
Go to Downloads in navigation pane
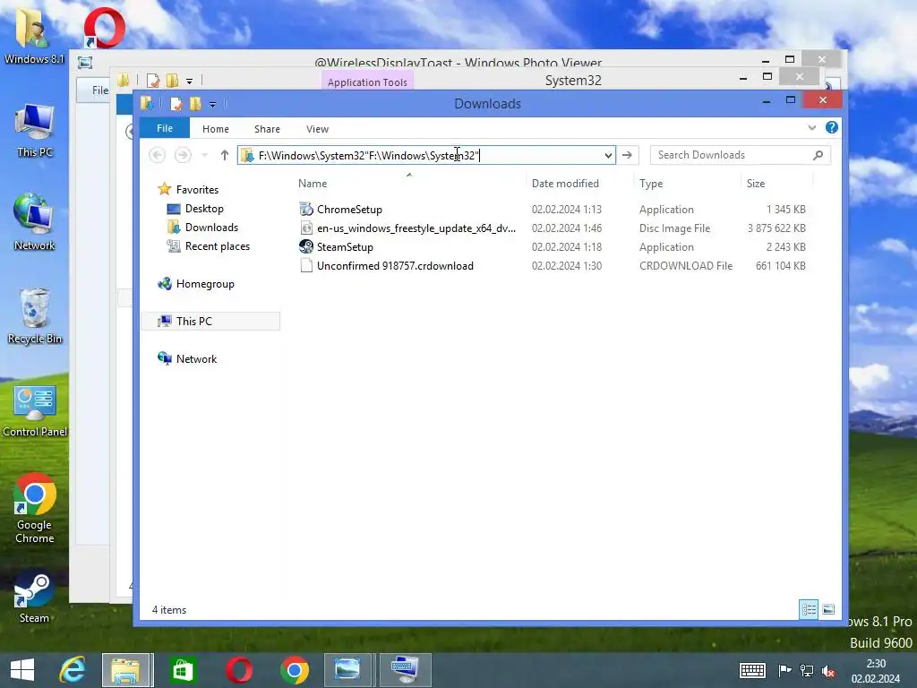coord(211,228)
